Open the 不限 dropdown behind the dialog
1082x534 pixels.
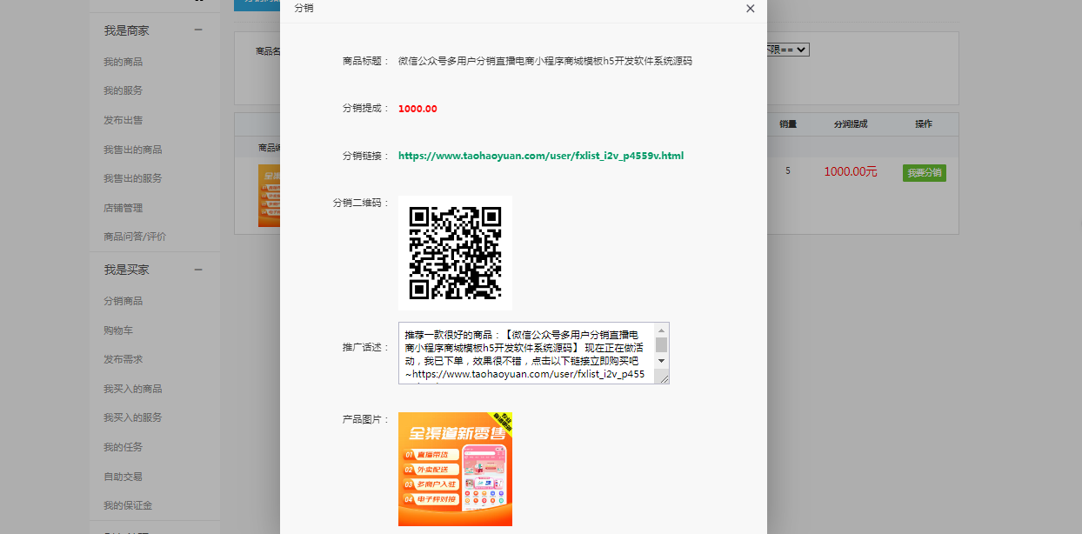788,50
